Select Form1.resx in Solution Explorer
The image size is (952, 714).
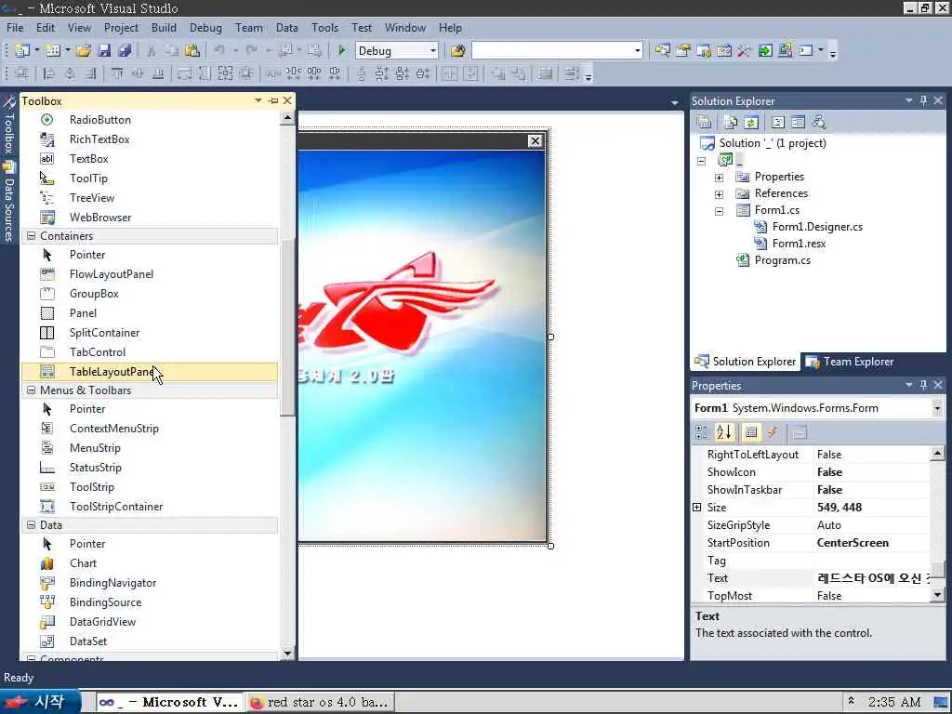click(799, 243)
